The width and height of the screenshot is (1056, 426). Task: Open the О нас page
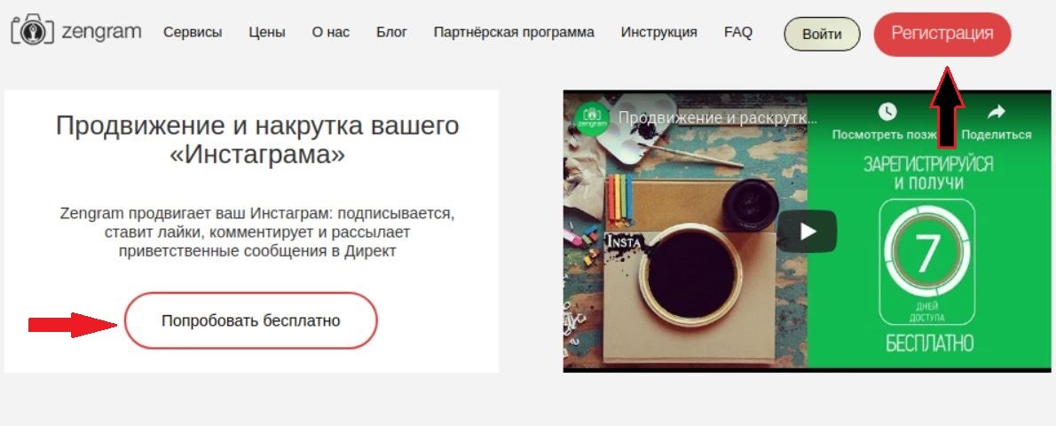click(x=331, y=32)
